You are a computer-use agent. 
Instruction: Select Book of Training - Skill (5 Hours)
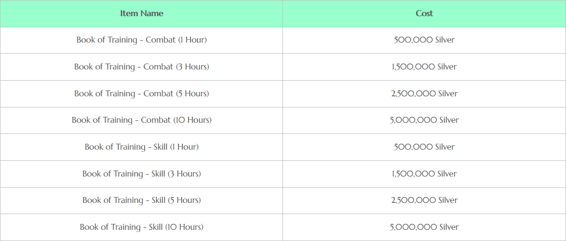click(x=142, y=200)
